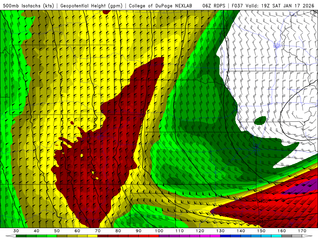This screenshot has width=318, height=238.
Task: Click the legend value "50"
Action: pos(57,231)
